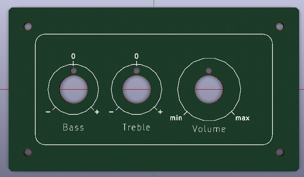Click the top-left mounting hole
Viewport: 304px width, 177px height.
28,26
